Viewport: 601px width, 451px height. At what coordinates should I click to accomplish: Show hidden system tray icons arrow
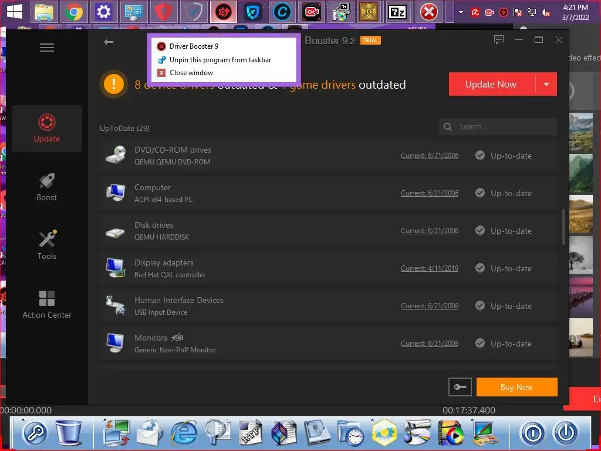pos(461,12)
